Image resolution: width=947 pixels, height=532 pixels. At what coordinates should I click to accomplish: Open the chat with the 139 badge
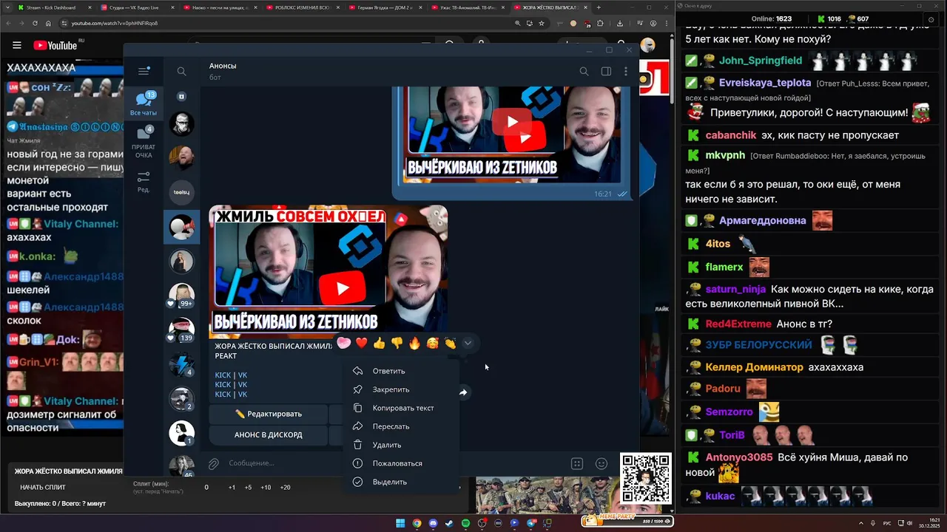[181, 330]
